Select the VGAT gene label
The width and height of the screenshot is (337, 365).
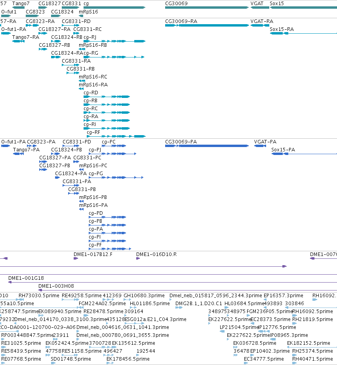point(257,4)
